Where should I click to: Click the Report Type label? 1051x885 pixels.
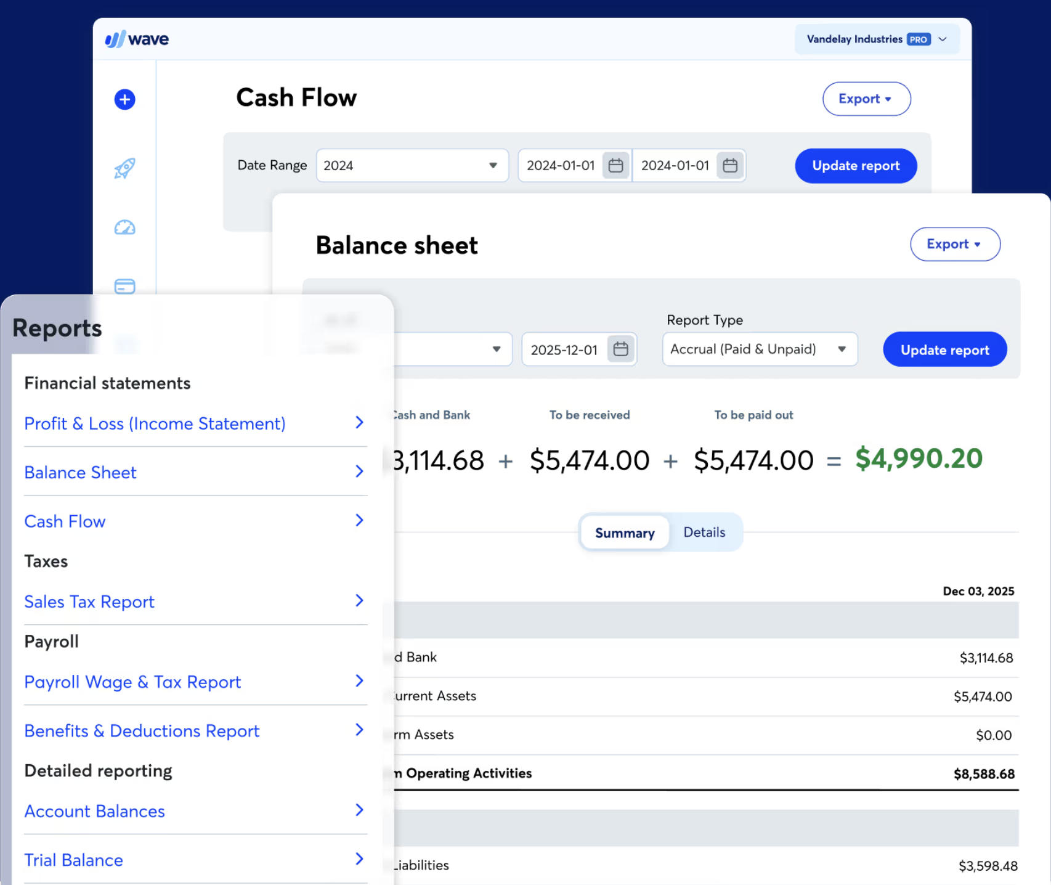click(x=705, y=320)
